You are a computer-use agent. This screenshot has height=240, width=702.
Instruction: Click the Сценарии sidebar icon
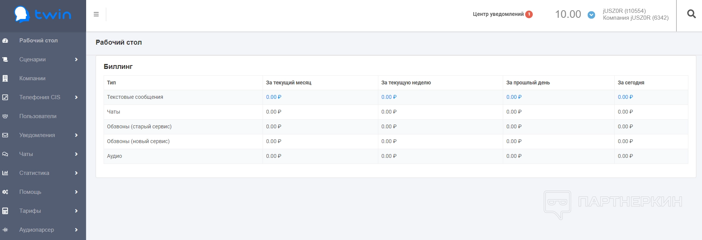point(5,59)
